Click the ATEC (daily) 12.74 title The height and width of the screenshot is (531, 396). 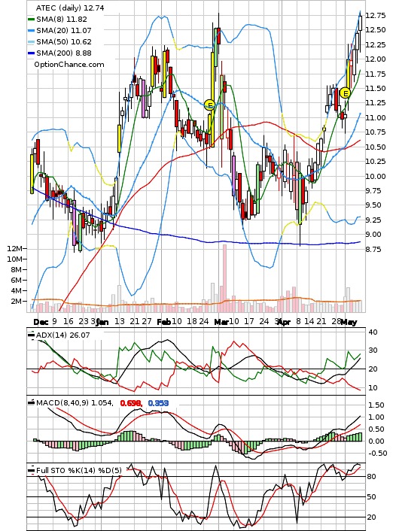[x=70, y=8]
